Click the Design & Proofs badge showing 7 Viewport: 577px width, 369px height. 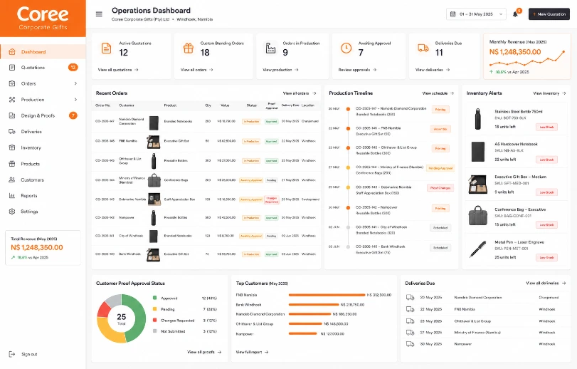73,115
